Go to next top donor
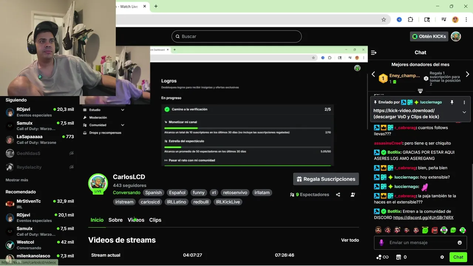This screenshot has width=473, height=266. [x=467, y=74]
